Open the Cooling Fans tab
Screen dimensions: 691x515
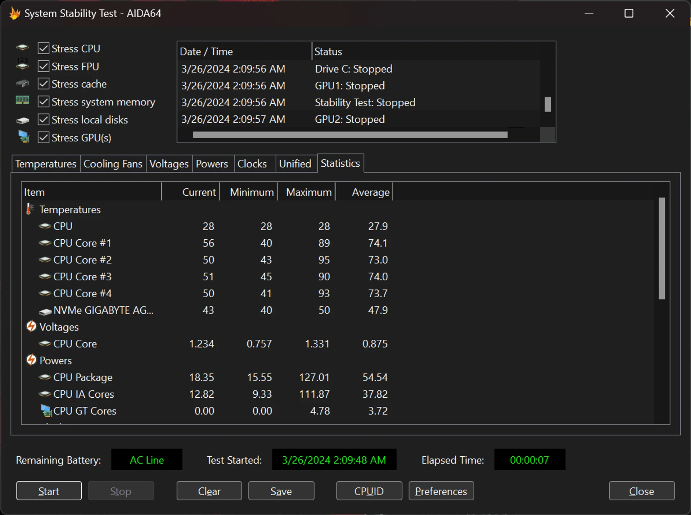click(113, 164)
